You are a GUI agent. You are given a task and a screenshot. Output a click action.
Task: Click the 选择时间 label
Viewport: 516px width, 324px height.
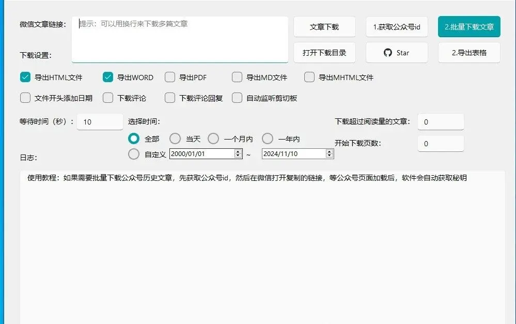point(144,121)
